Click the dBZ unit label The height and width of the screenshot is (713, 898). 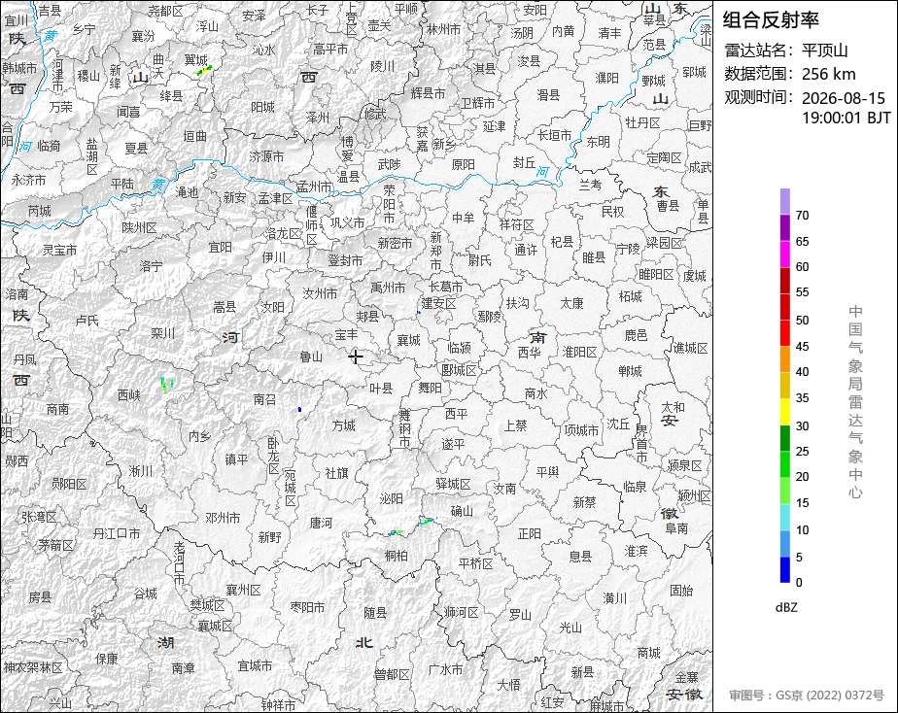(x=785, y=608)
